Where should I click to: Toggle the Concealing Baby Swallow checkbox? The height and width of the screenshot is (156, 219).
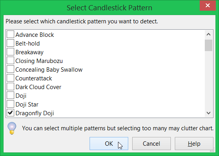pyautogui.click(x=10, y=69)
